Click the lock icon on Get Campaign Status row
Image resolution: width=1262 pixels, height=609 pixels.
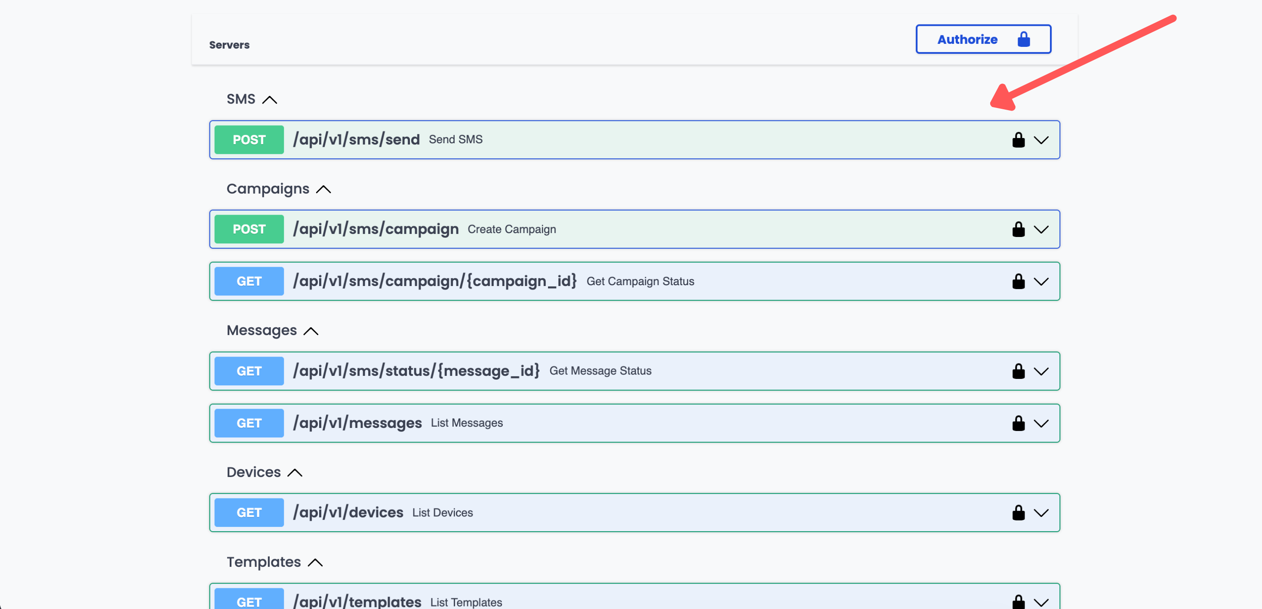(1019, 281)
